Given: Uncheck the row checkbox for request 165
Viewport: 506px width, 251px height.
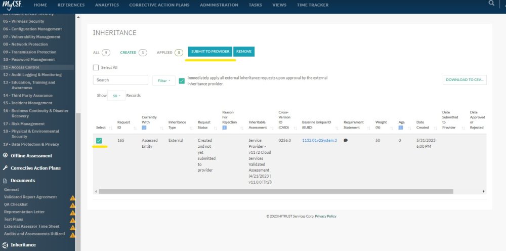Looking at the screenshot, I should click(99, 141).
